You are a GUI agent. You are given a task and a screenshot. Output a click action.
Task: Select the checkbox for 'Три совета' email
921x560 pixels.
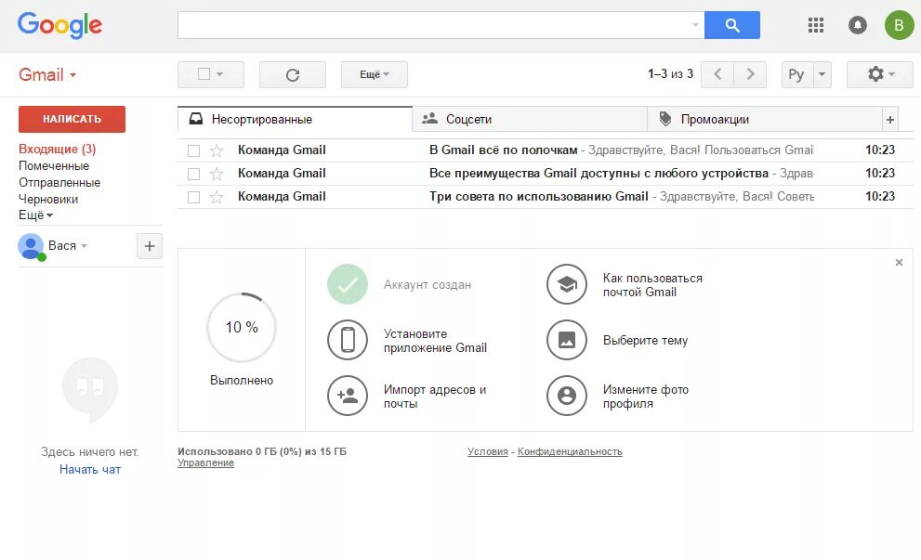click(193, 197)
